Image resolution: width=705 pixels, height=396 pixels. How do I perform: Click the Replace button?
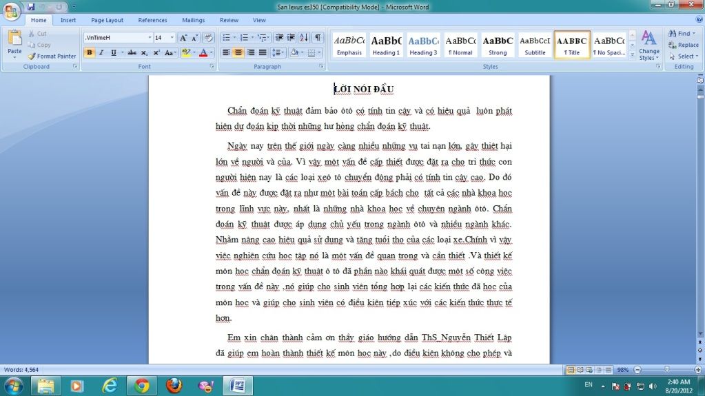pyautogui.click(x=683, y=45)
